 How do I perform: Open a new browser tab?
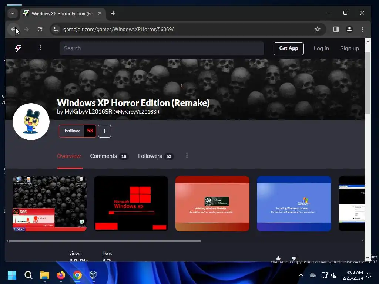[x=113, y=13]
